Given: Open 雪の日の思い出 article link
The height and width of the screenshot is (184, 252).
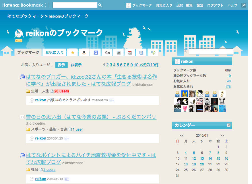Looking at the screenshot, I should point(91,117).
